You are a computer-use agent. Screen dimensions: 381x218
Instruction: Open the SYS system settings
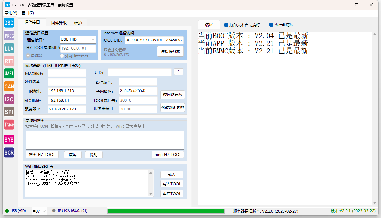click(9, 140)
